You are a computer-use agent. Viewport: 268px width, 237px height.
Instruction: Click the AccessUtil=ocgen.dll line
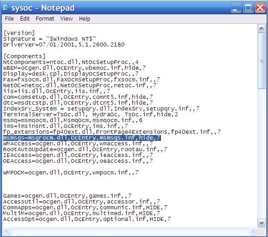[x=82, y=202]
